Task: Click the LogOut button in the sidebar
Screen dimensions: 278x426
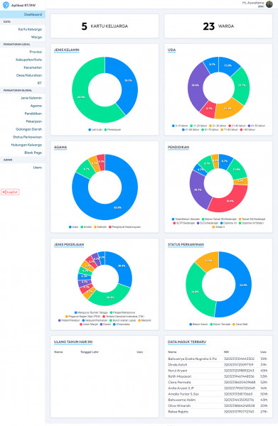Action: [10, 192]
